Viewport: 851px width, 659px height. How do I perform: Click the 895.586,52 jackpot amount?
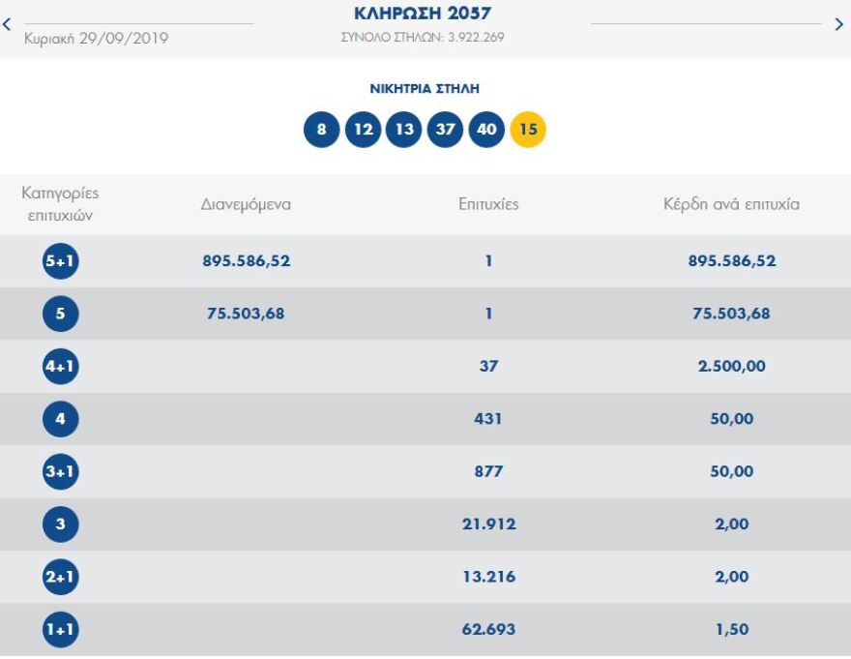[x=246, y=260]
